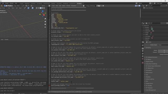Open Render properties tab icon
The image size is (168, 94).
143,49
